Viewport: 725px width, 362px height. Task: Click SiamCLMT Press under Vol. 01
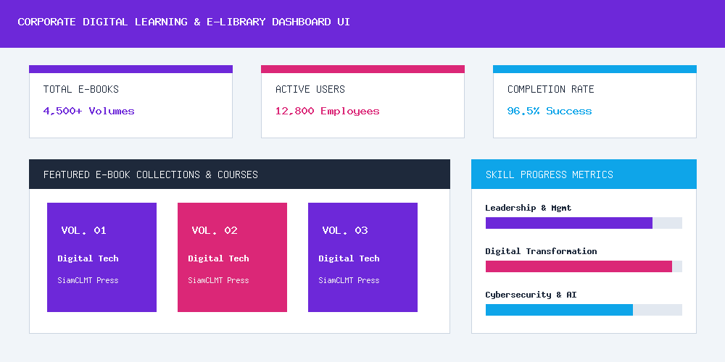click(88, 280)
